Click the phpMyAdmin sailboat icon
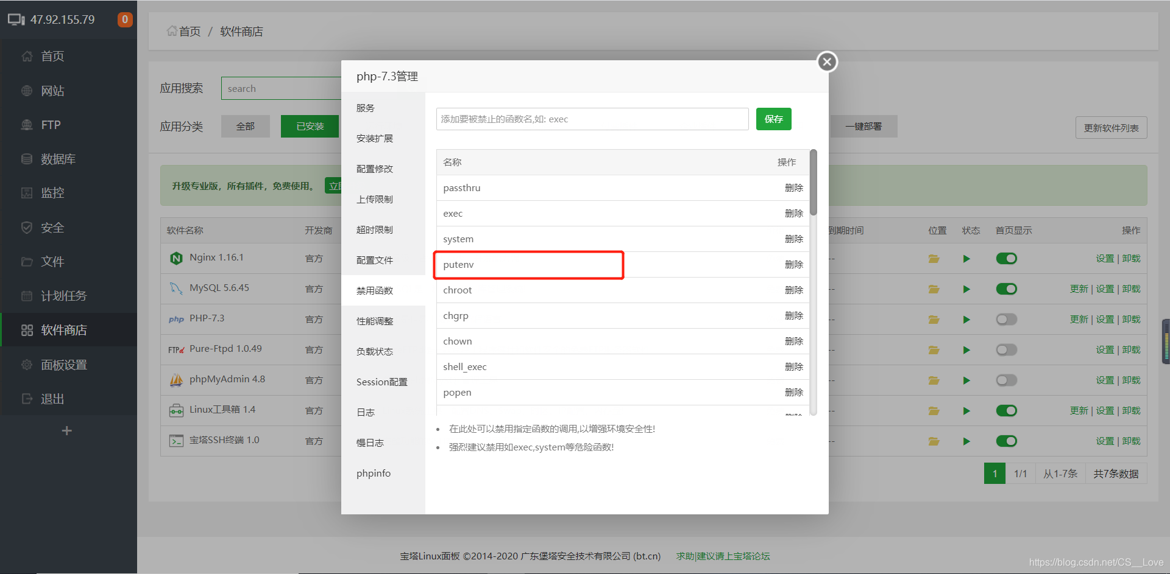 176,380
